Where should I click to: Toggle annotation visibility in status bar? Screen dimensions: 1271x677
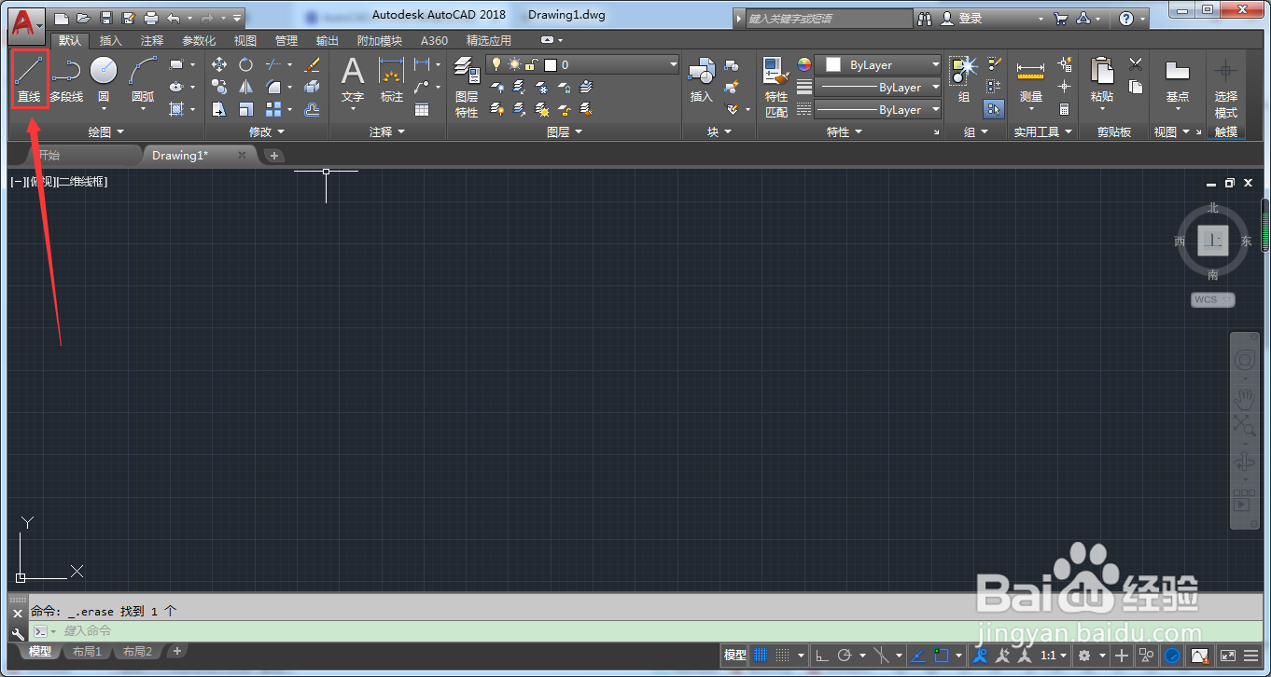[980, 656]
